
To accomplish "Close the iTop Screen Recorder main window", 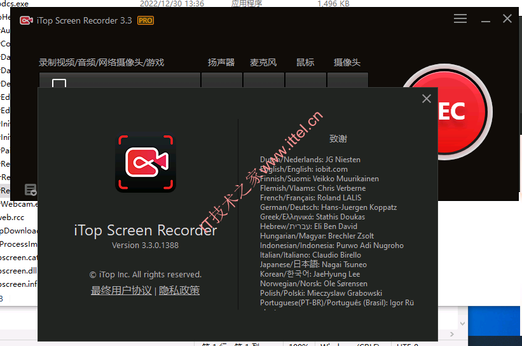I will (x=507, y=18).
